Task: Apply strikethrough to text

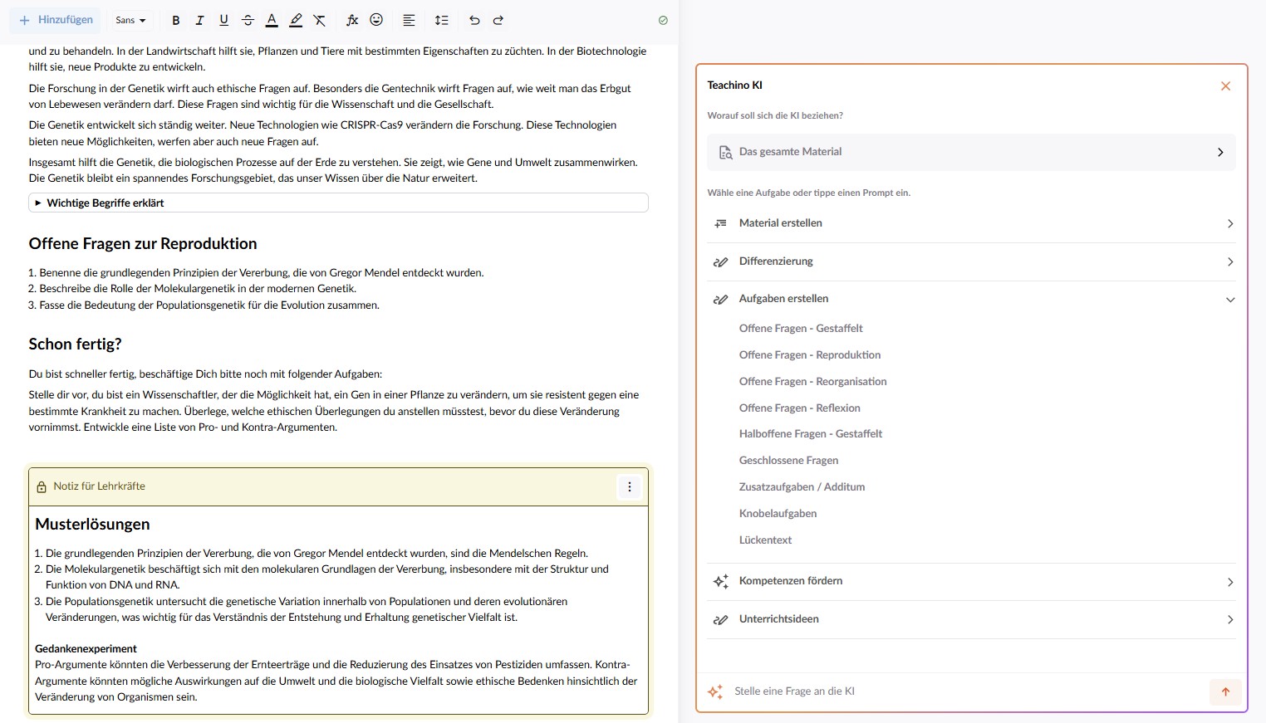Action: (x=248, y=20)
